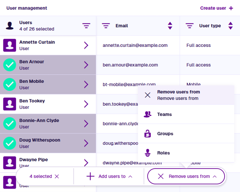Expand the Add users to dropdown

pyautogui.click(x=109, y=177)
